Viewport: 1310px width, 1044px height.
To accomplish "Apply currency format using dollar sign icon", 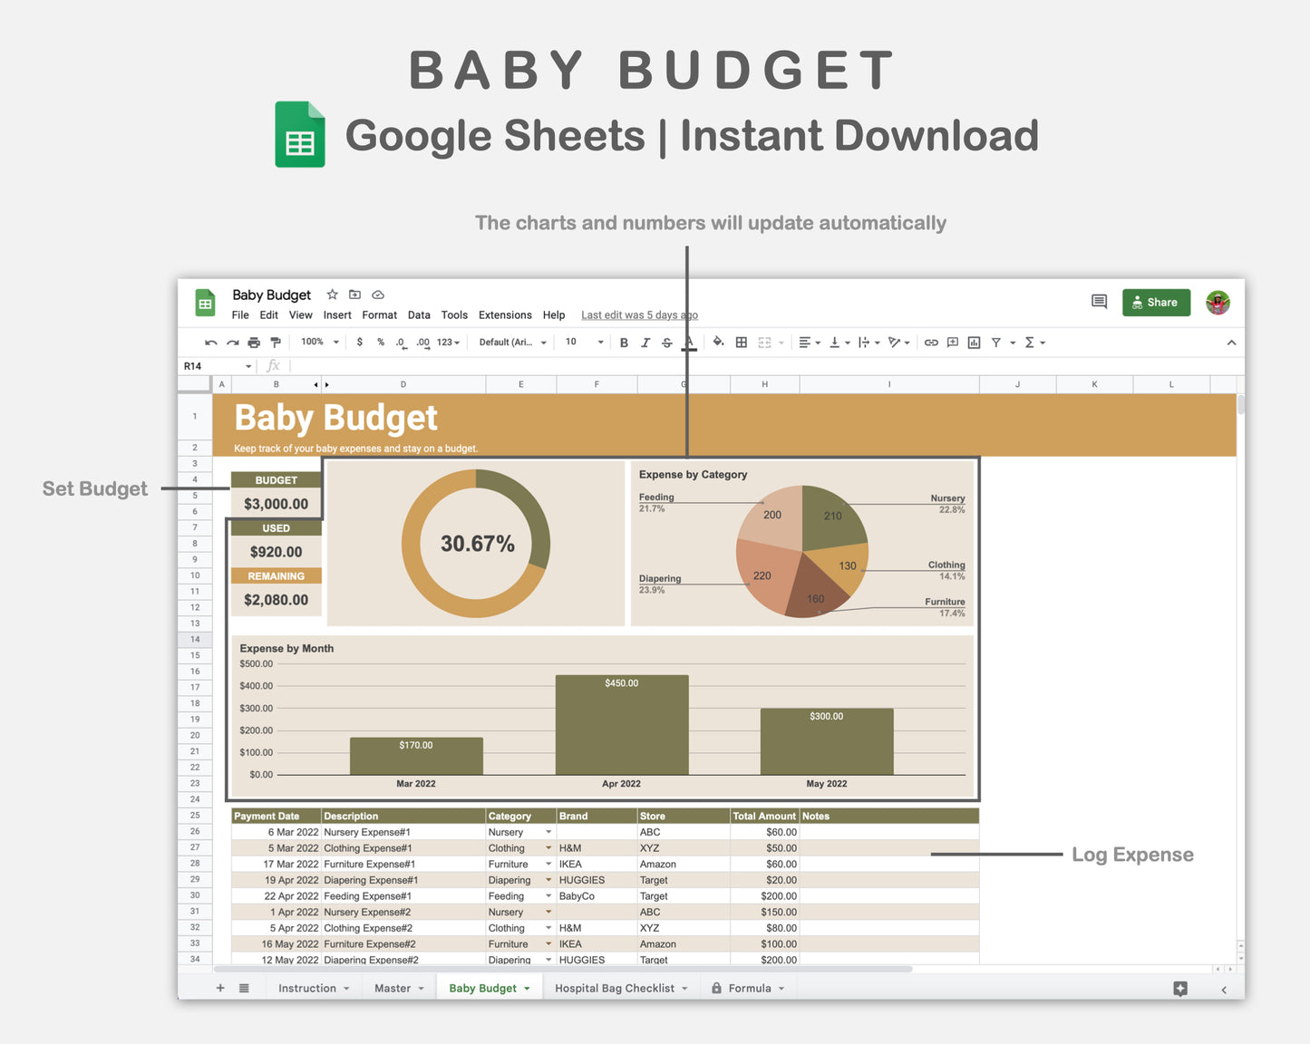I will tap(360, 342).
